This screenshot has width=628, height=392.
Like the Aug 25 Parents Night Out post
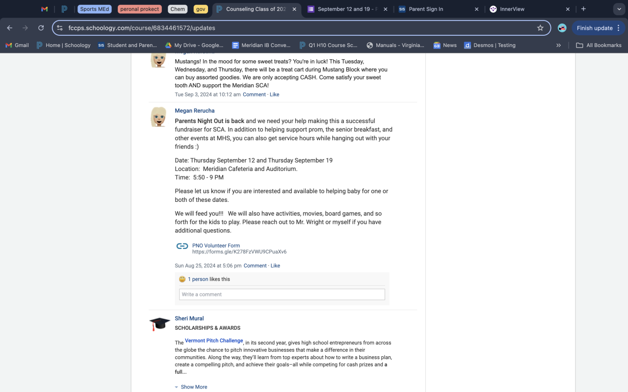point(275,266)
